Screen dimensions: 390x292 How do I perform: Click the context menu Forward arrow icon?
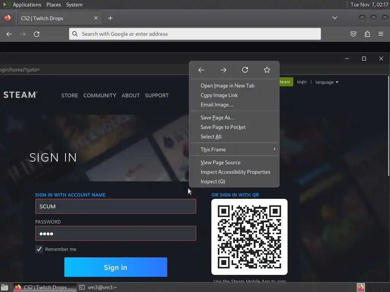[223, 70]
